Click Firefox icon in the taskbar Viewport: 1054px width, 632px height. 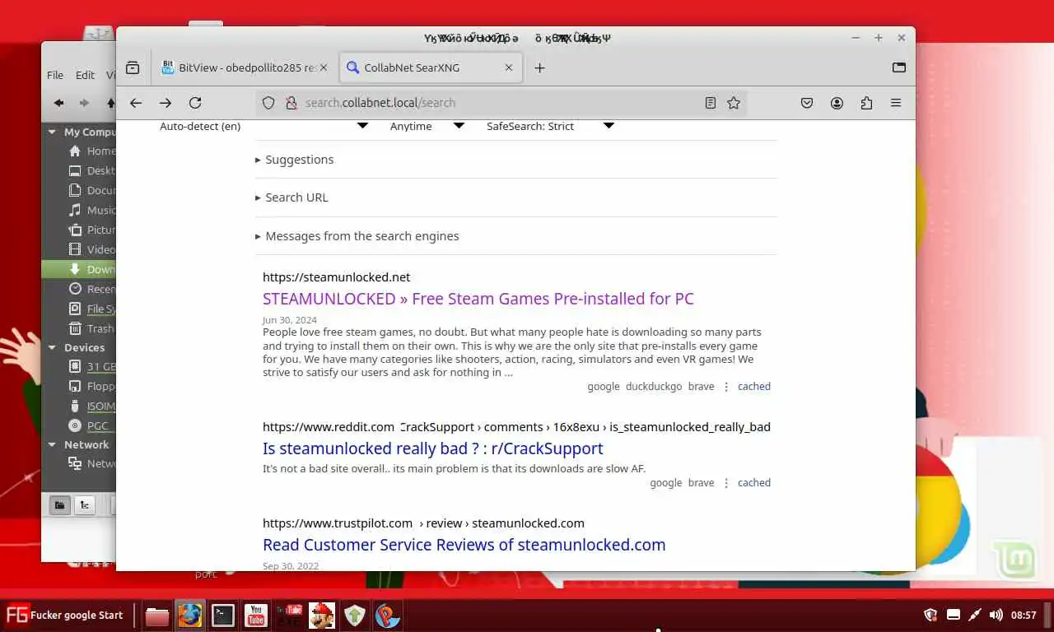[x=190, y=616]
